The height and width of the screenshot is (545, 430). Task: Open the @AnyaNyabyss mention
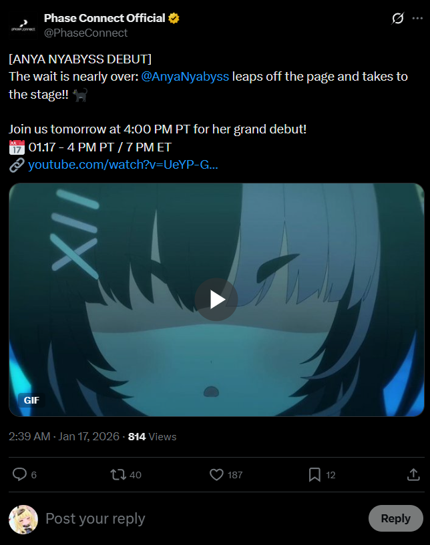(185, 77)
